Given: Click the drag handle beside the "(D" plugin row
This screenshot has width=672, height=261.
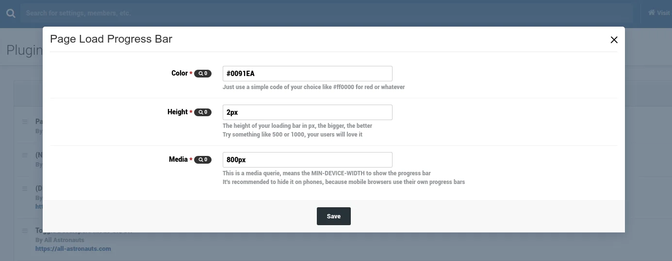Looking at the screenshot, I should click(x=25, y=188).
